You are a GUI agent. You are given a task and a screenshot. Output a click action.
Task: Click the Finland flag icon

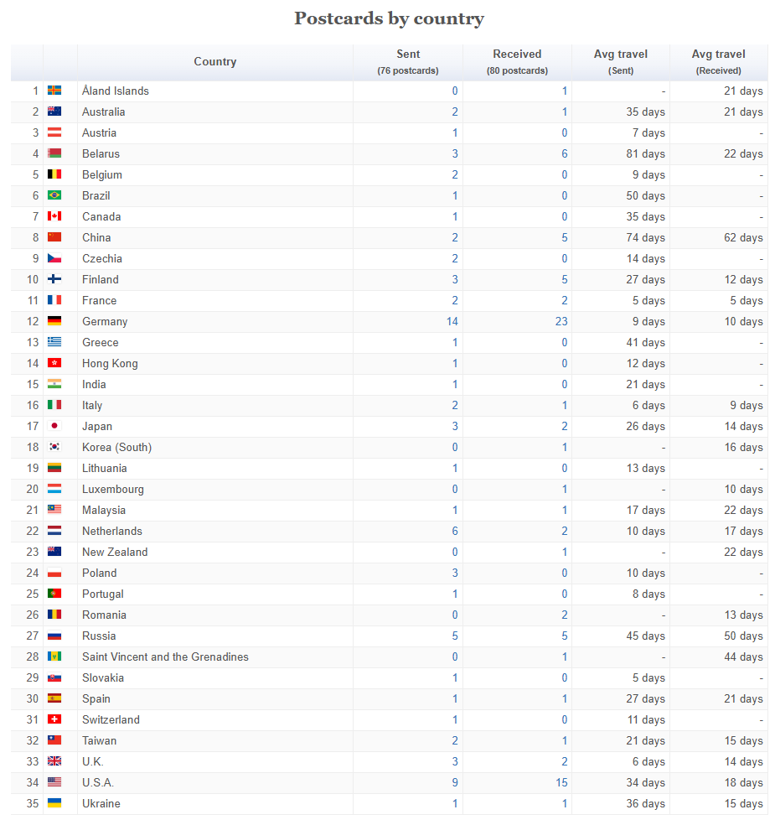tap(54, 279)
